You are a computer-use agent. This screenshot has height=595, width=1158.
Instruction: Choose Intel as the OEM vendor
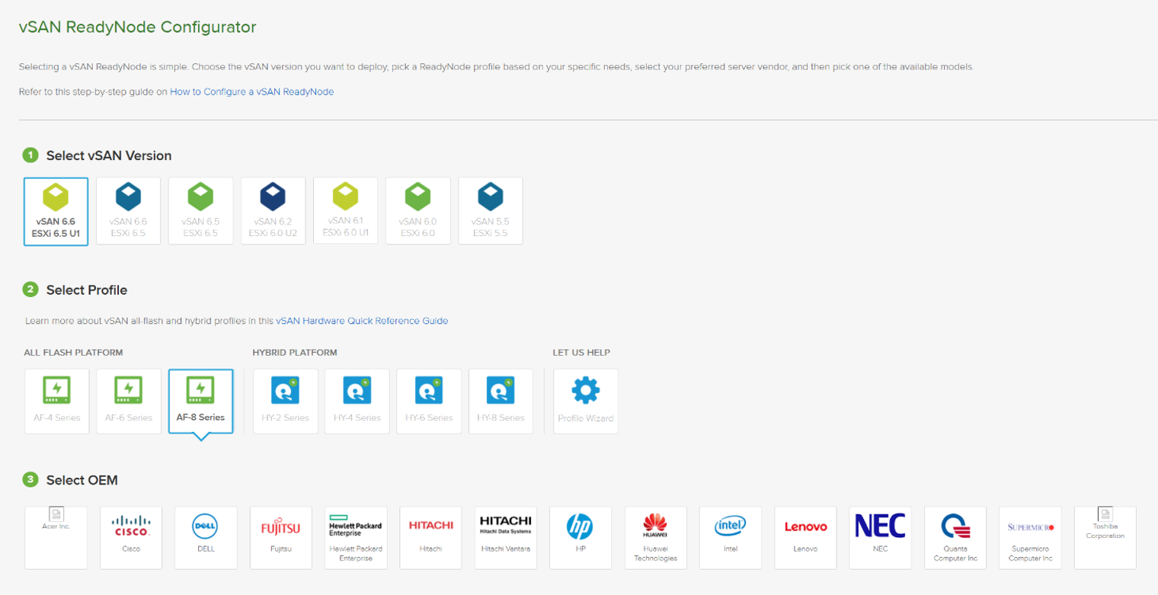point(731,538)
